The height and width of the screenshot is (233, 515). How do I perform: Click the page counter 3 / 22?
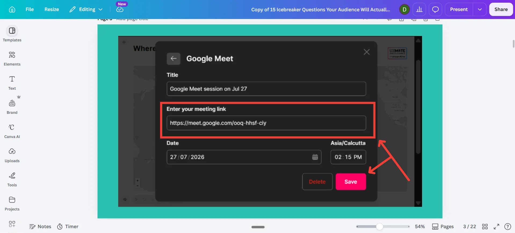coord(470,227)
